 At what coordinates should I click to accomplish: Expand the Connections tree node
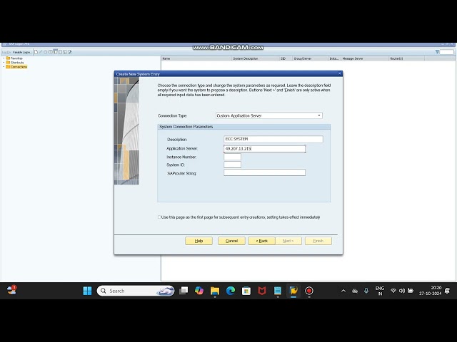point(4,66)
